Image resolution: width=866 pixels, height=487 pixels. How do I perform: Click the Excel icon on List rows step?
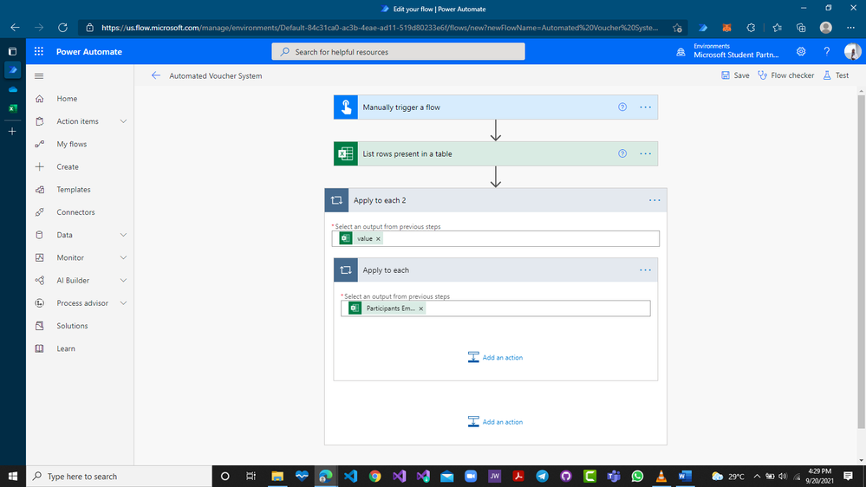click(346, 153)
